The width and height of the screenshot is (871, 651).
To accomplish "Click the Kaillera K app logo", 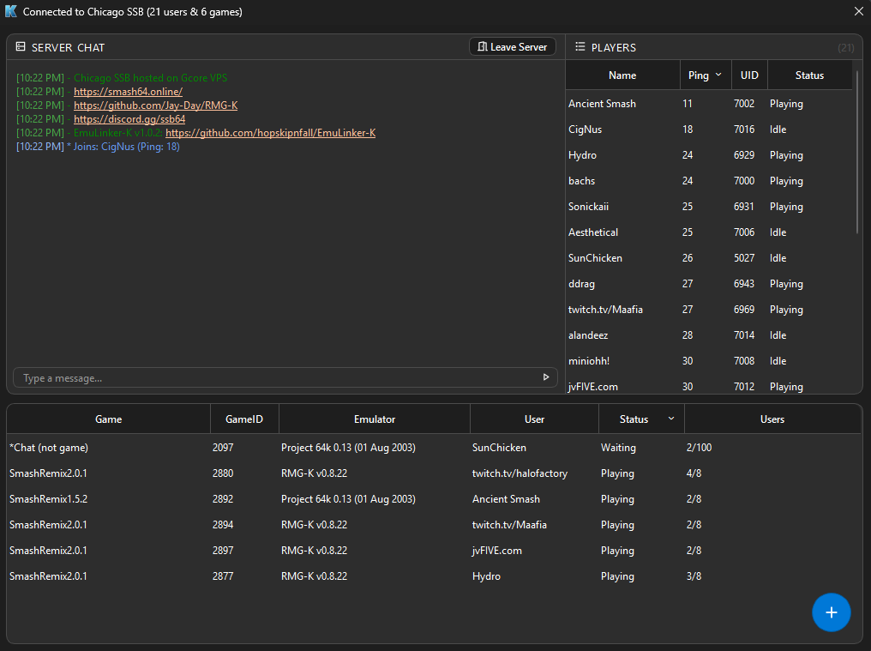I will click(x=10, y=11).
